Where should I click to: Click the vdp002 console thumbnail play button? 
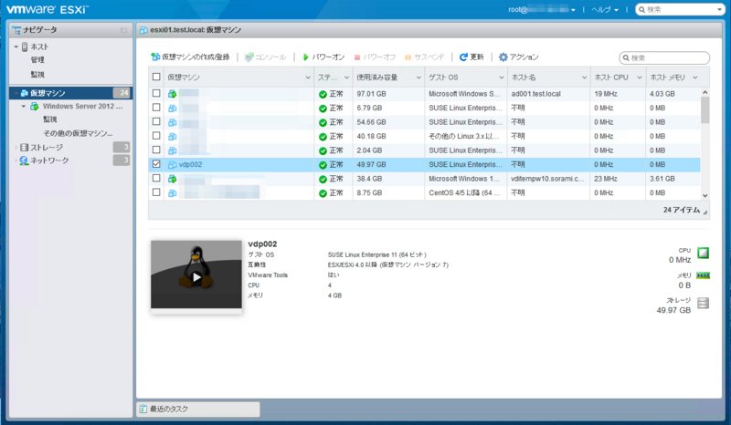196,277
